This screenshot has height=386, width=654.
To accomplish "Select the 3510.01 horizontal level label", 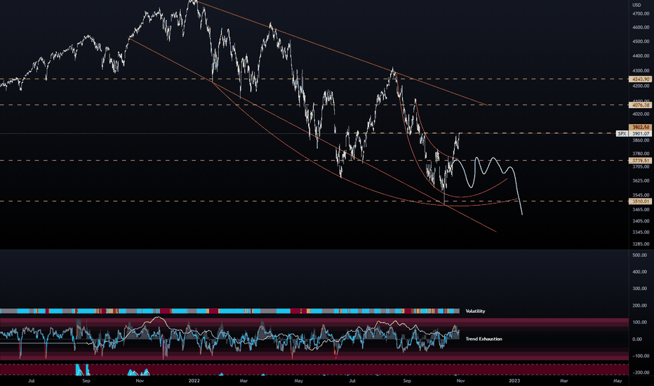I will [x=641, y=201].
